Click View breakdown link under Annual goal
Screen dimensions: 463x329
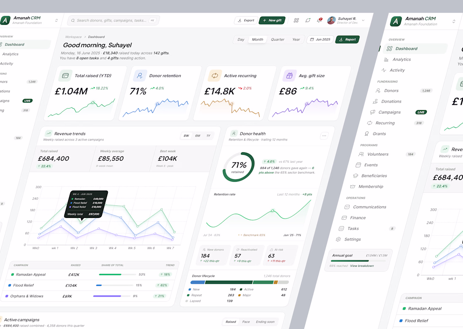pyautogui.click(x=362, y=266)
